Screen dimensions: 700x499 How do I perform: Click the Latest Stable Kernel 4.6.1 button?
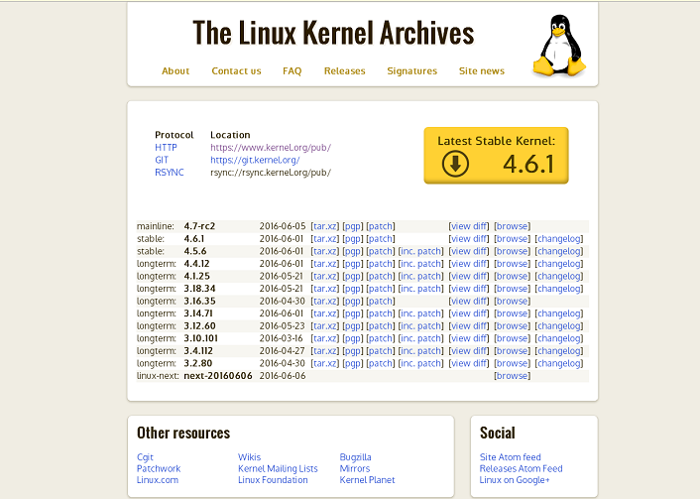point(496,156)
